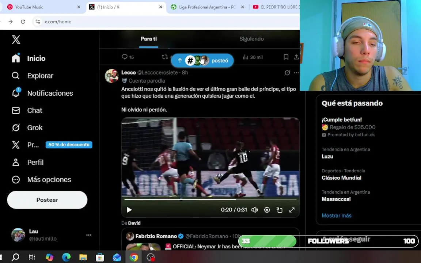Open Explorar search page

point(33,76)
